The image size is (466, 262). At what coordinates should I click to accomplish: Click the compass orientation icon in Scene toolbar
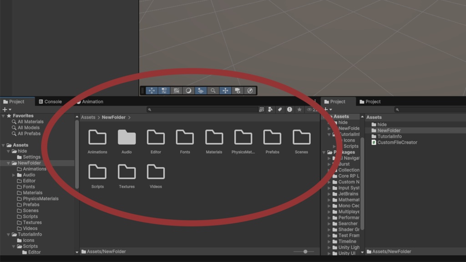pyautogui.click(x=250, y=91)
